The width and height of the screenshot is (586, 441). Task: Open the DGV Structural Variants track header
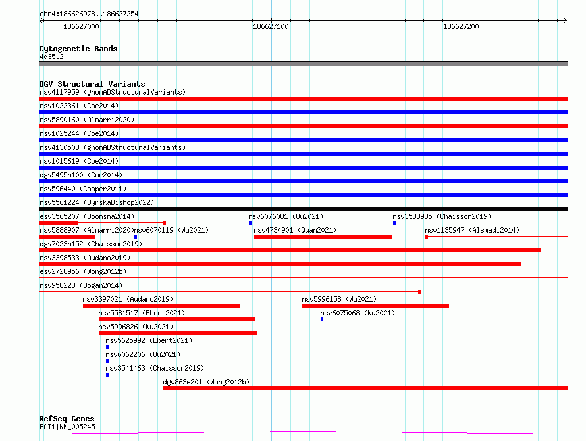pos(92,84)
